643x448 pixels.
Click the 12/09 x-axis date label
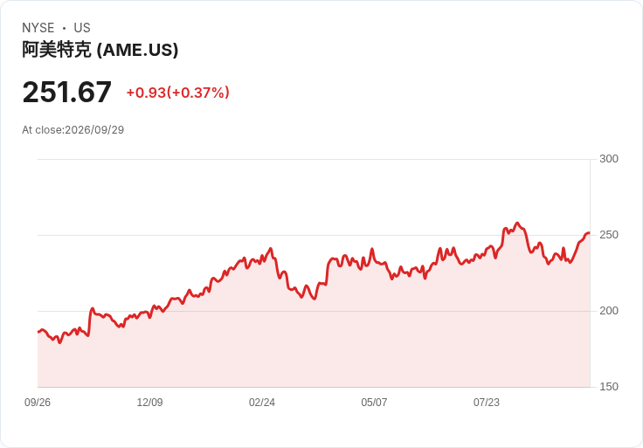(x=149, y=403)
